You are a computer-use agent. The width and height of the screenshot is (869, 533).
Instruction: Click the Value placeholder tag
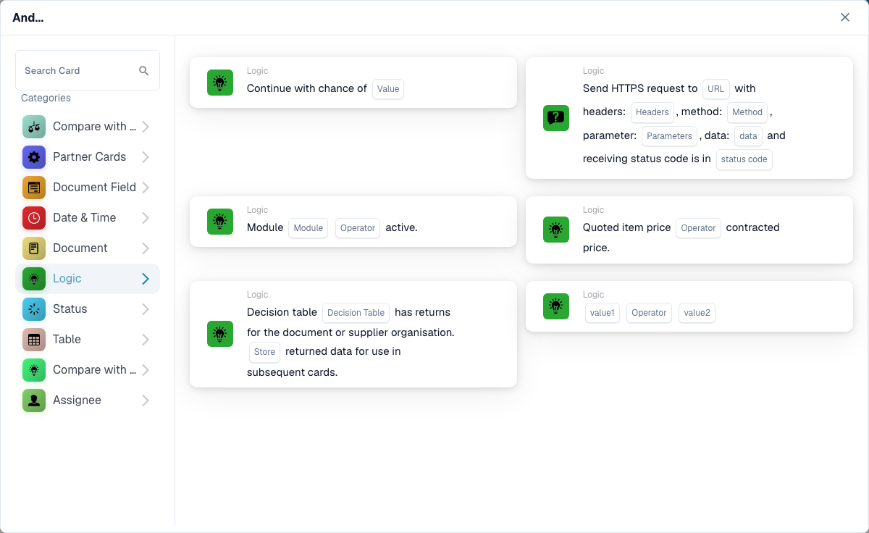coord(388,89)
